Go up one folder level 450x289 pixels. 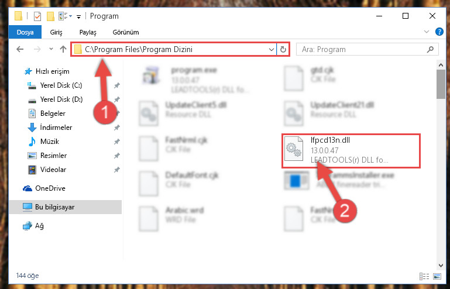[x=63, y=49]
